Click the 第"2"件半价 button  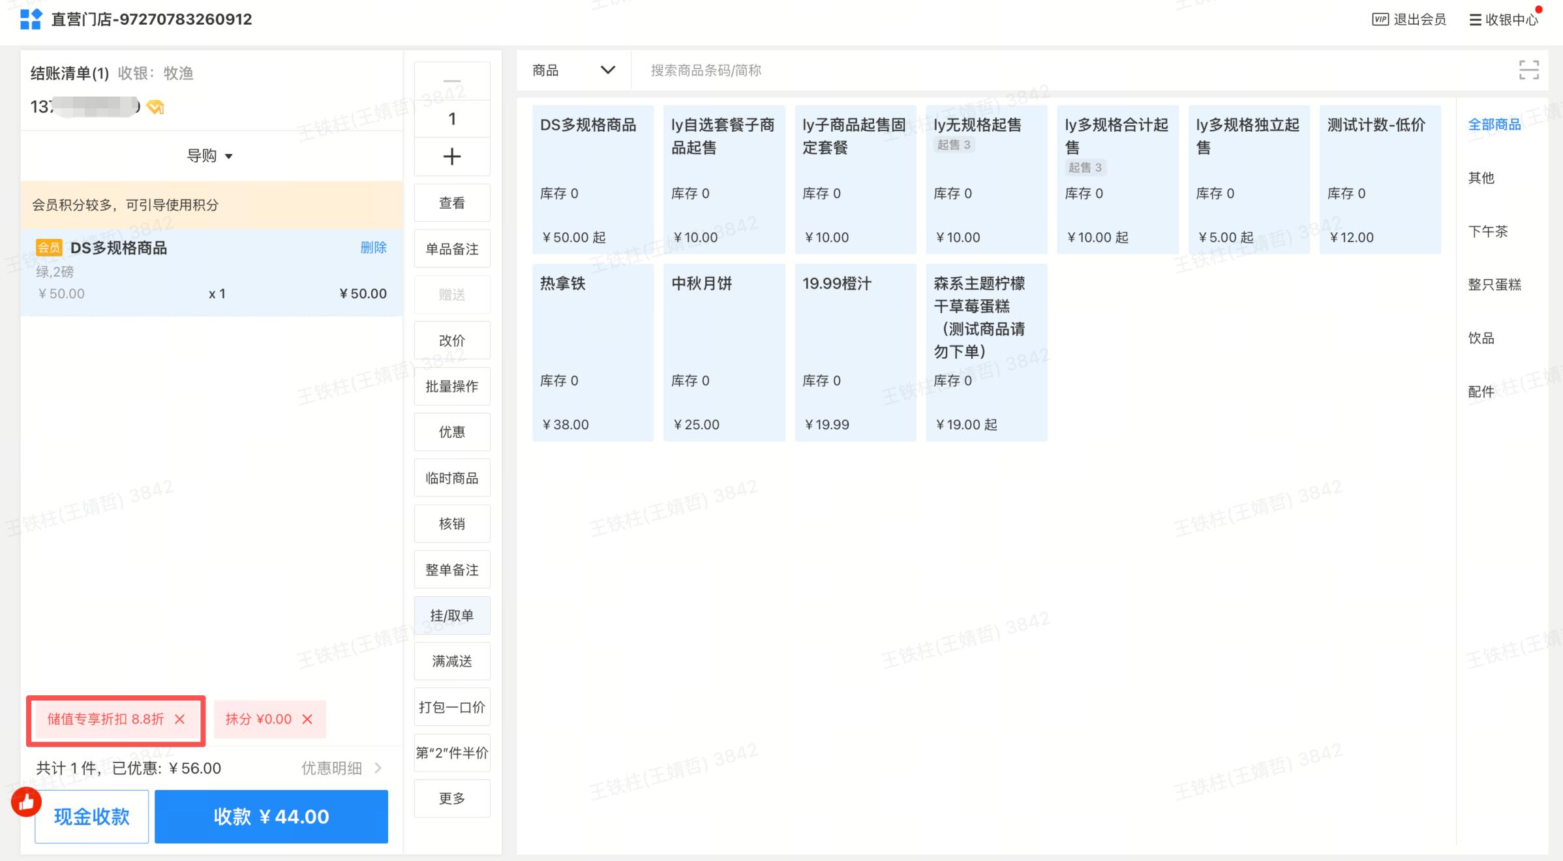[452, 753]
